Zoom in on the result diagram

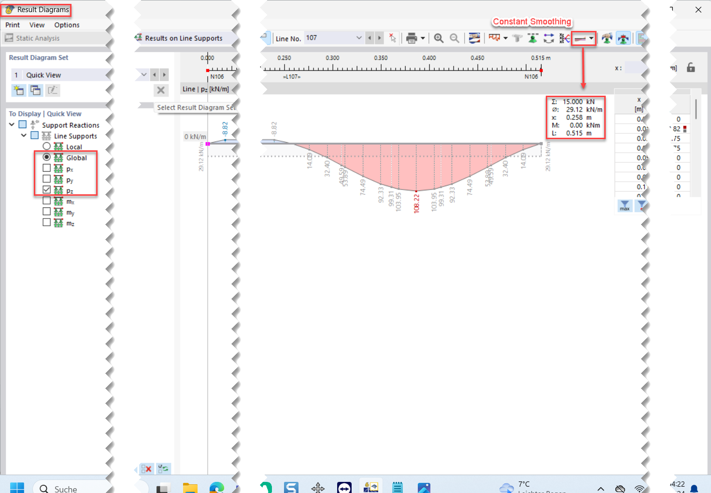[439, 38]
